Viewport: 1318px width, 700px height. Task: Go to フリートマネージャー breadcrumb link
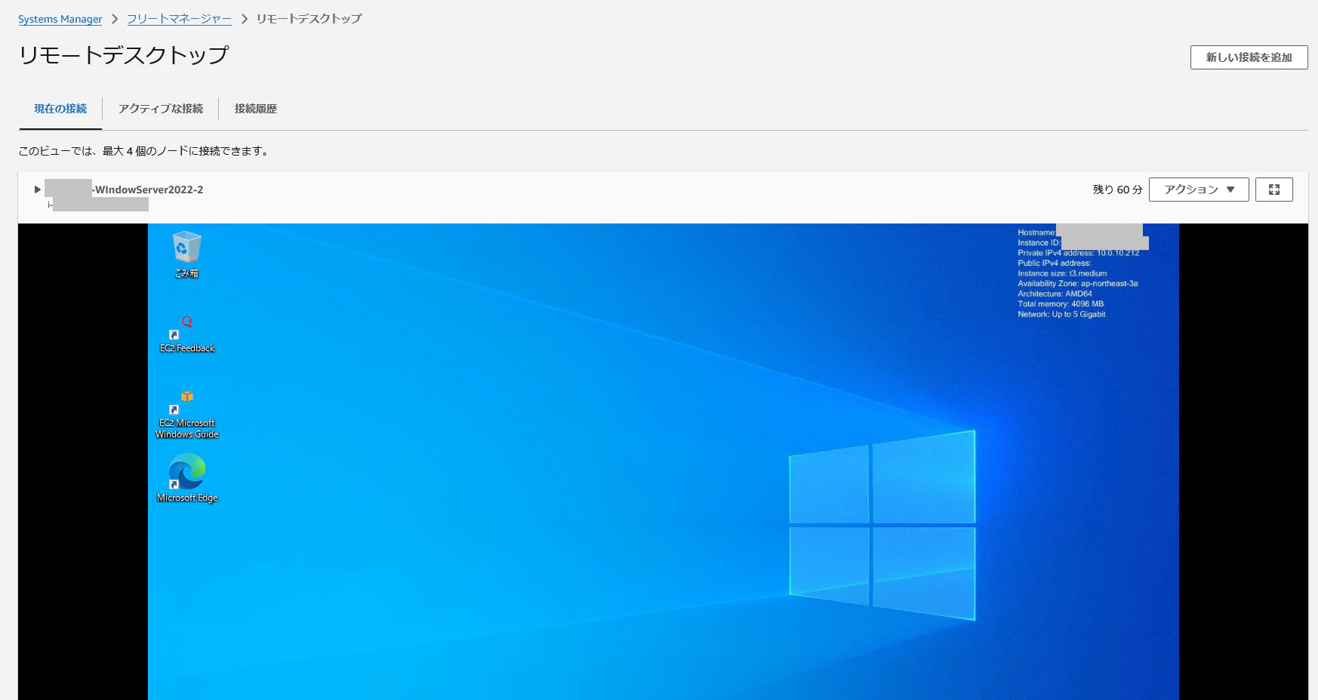[179, 19]
